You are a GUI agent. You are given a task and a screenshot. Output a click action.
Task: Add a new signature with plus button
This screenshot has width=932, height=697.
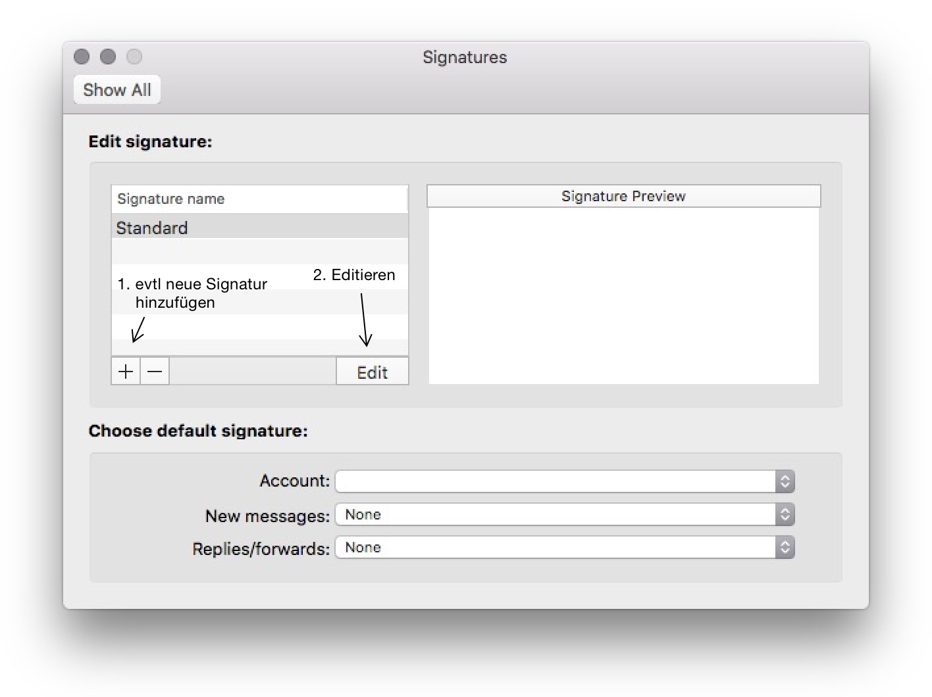coord(125,372)
